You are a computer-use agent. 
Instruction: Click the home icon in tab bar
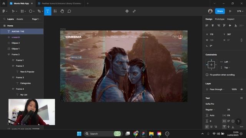click(x=4, y=3)
